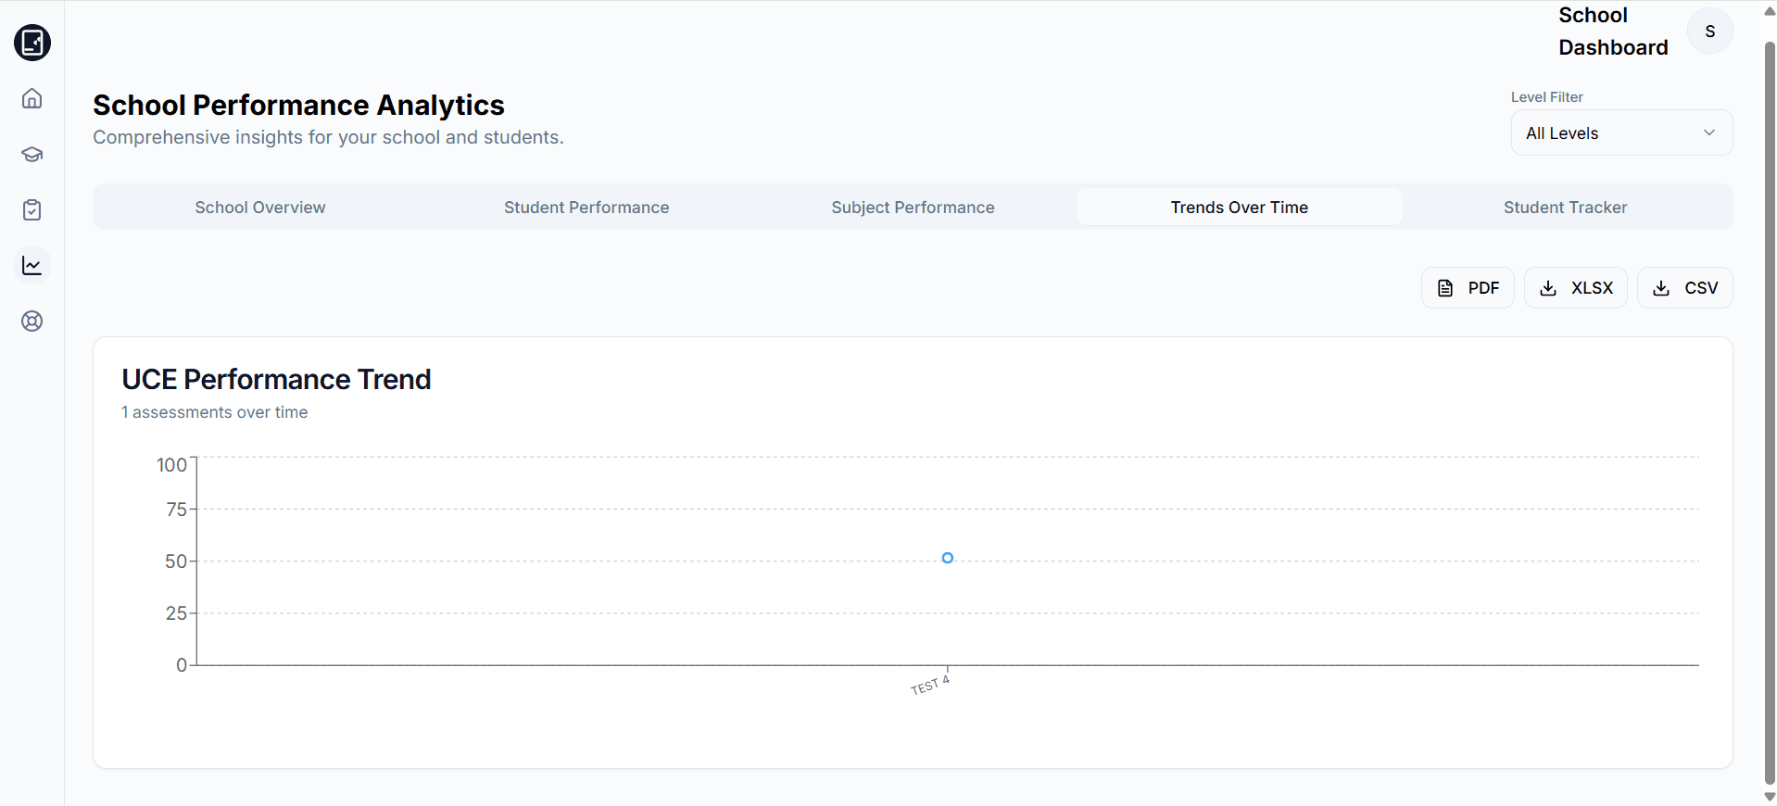Export the report as PDF

(1468, 288)
